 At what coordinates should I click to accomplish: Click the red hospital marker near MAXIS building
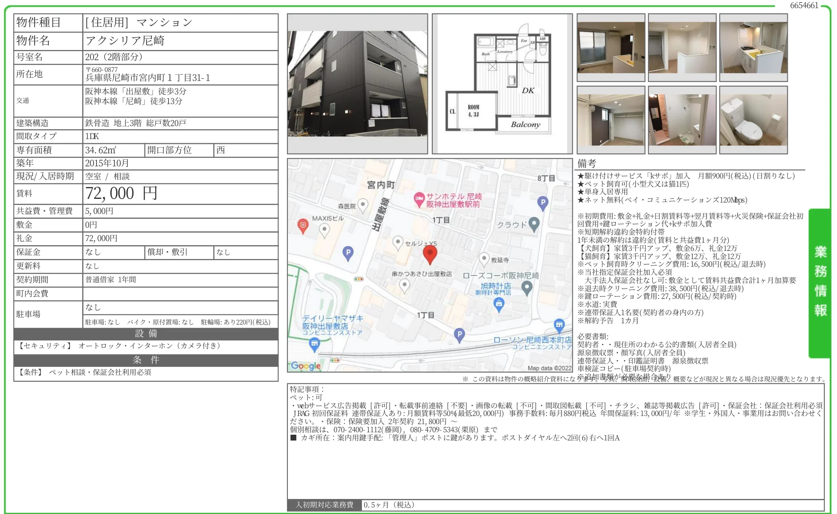303,225
